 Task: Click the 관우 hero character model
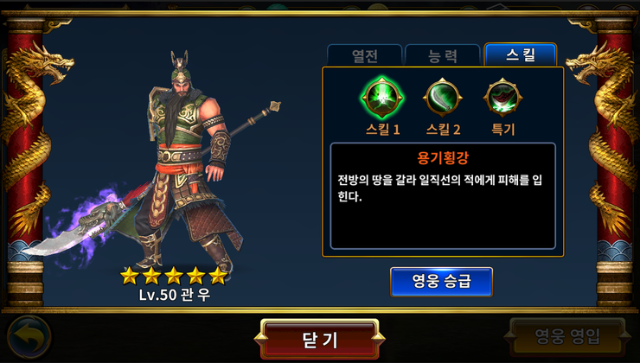pos(186,163)
